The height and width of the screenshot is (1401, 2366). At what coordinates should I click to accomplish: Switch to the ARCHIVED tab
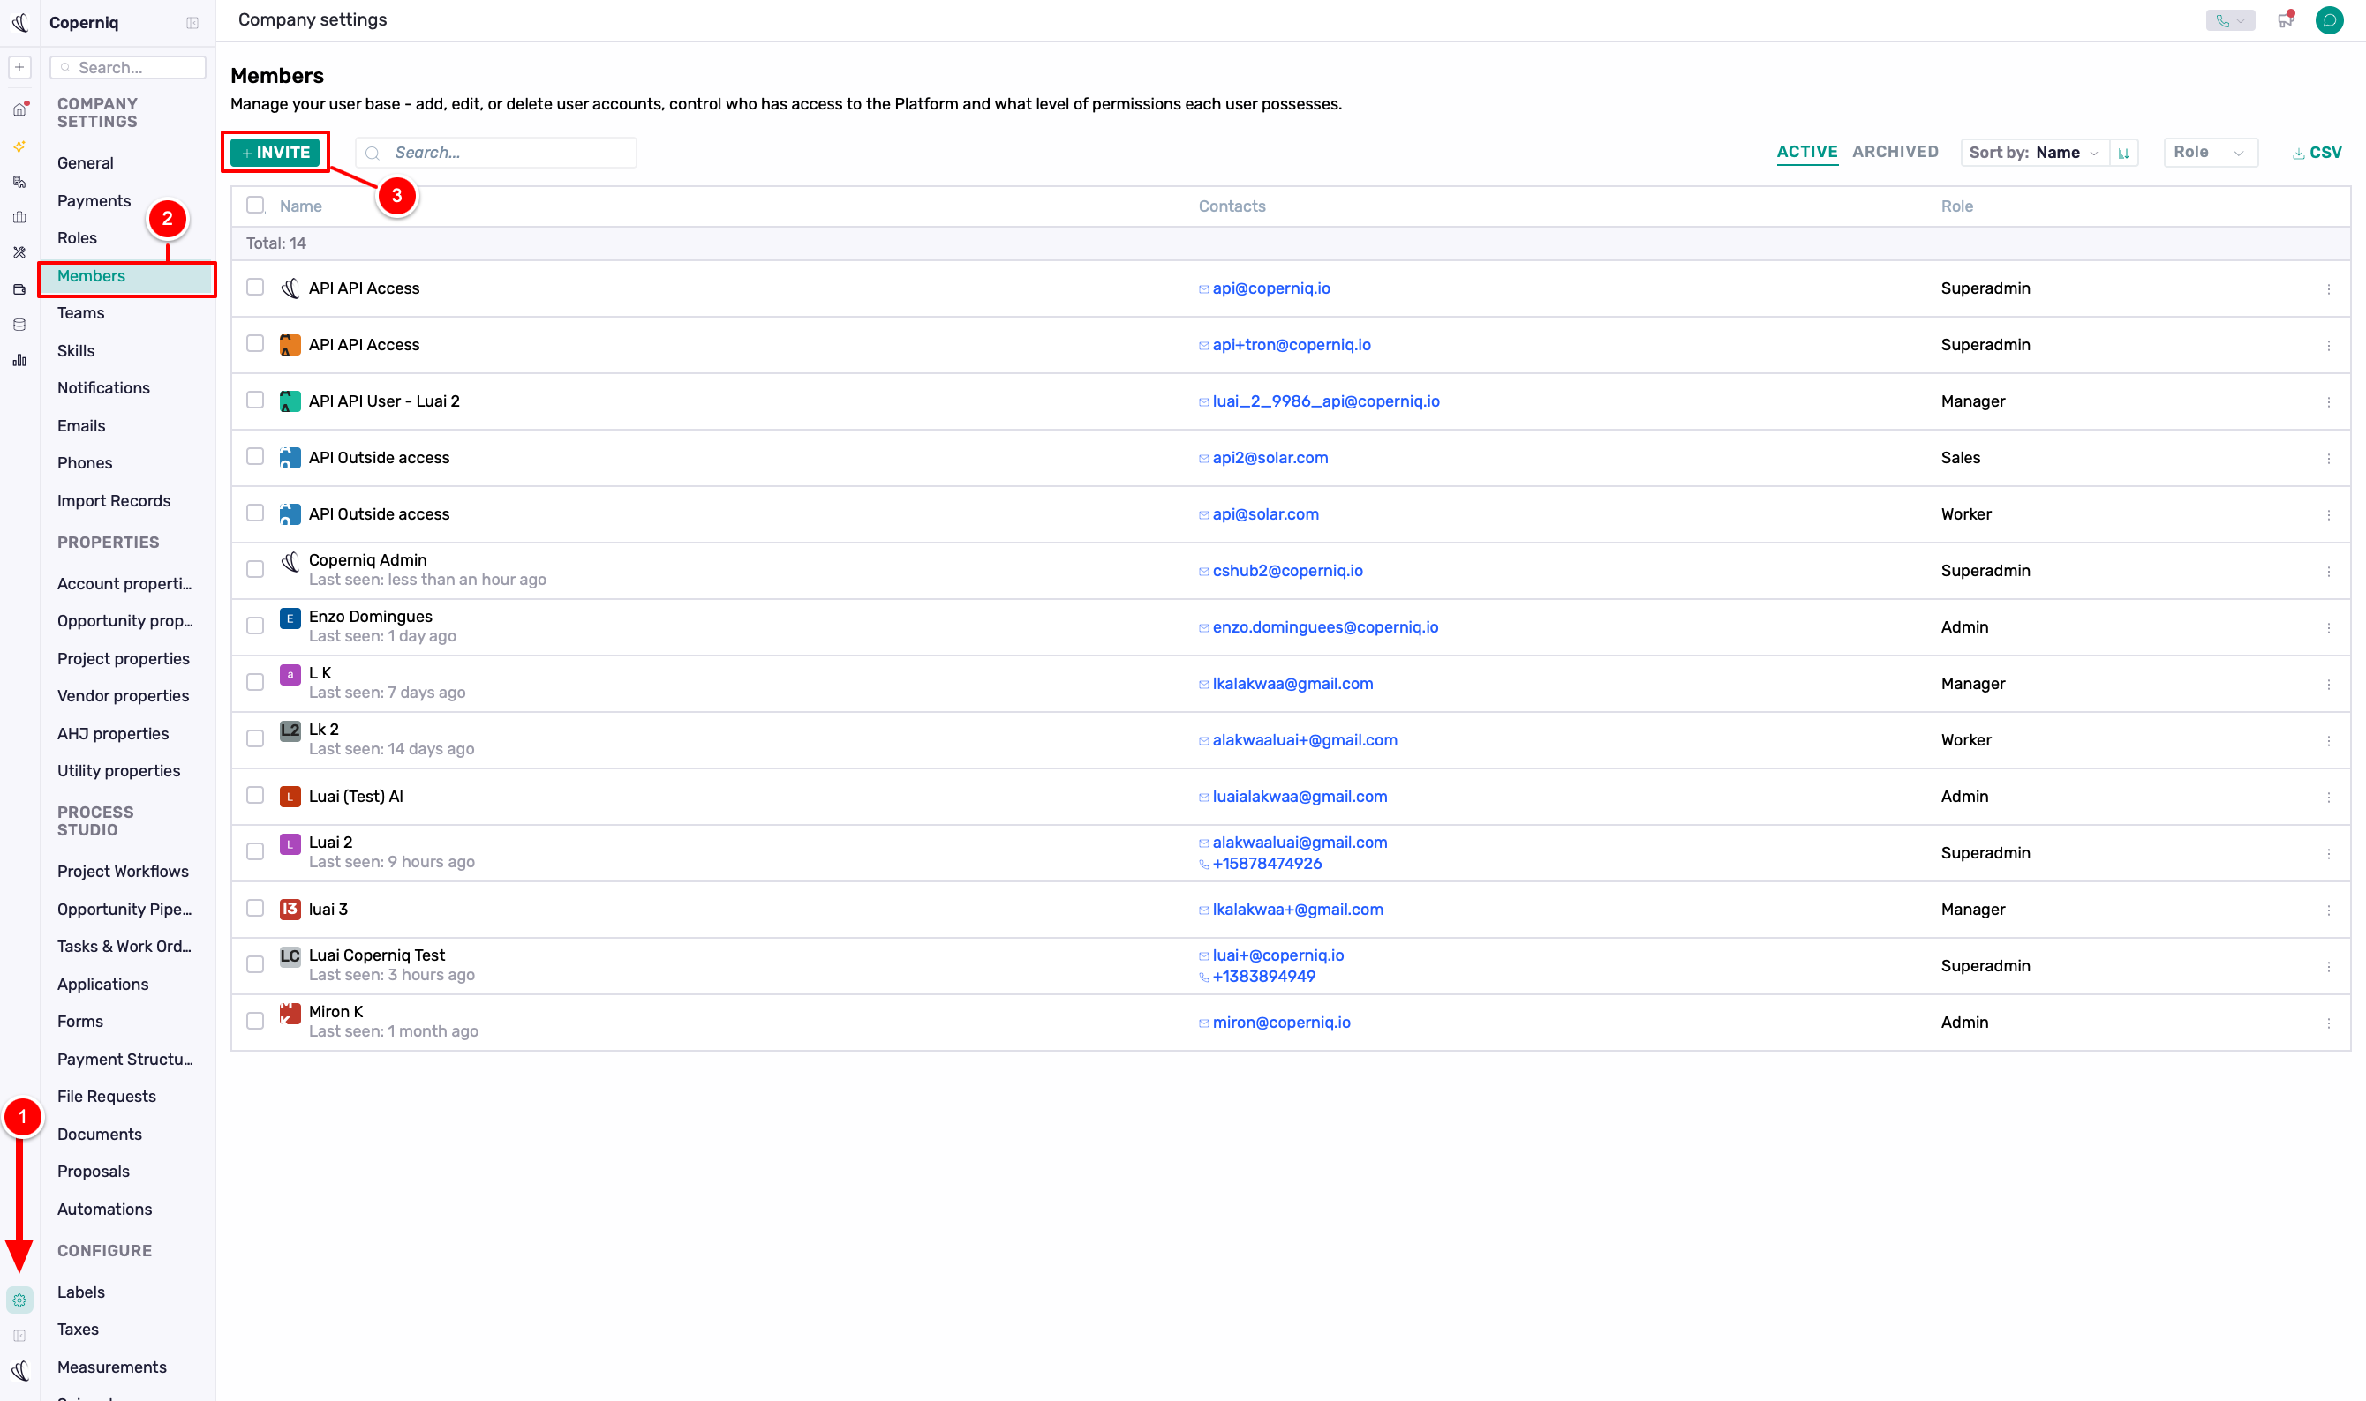point(1895,152)
